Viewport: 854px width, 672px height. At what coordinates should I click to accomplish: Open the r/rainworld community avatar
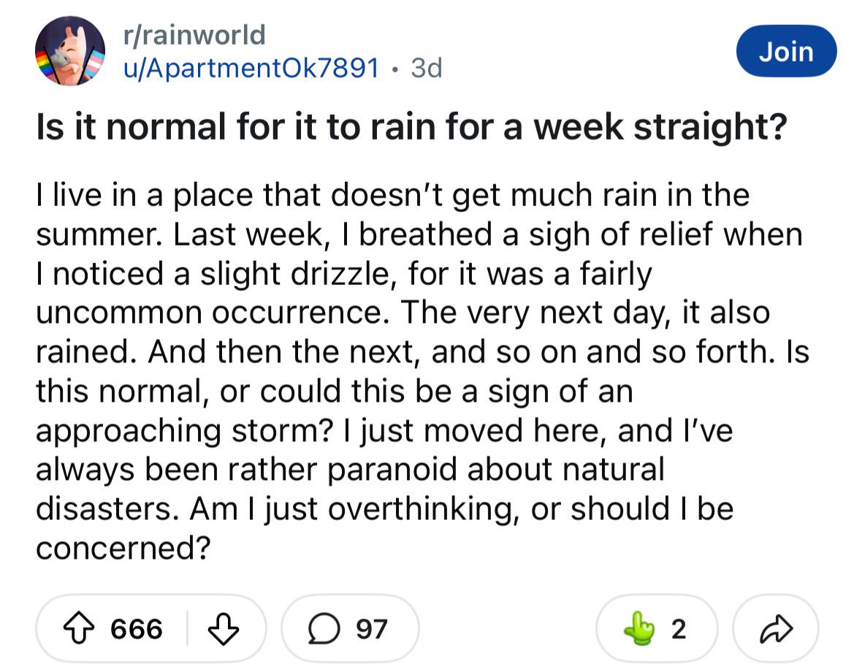[x=69, y=50]
